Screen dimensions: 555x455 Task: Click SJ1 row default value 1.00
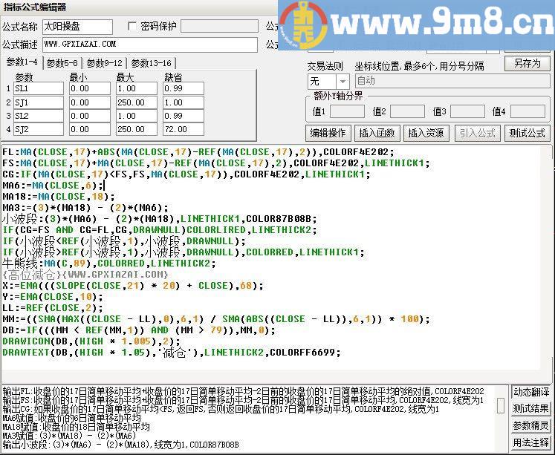tap(184, 102)
